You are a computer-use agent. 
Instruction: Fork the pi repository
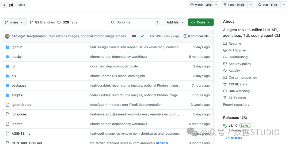[235, 5]
